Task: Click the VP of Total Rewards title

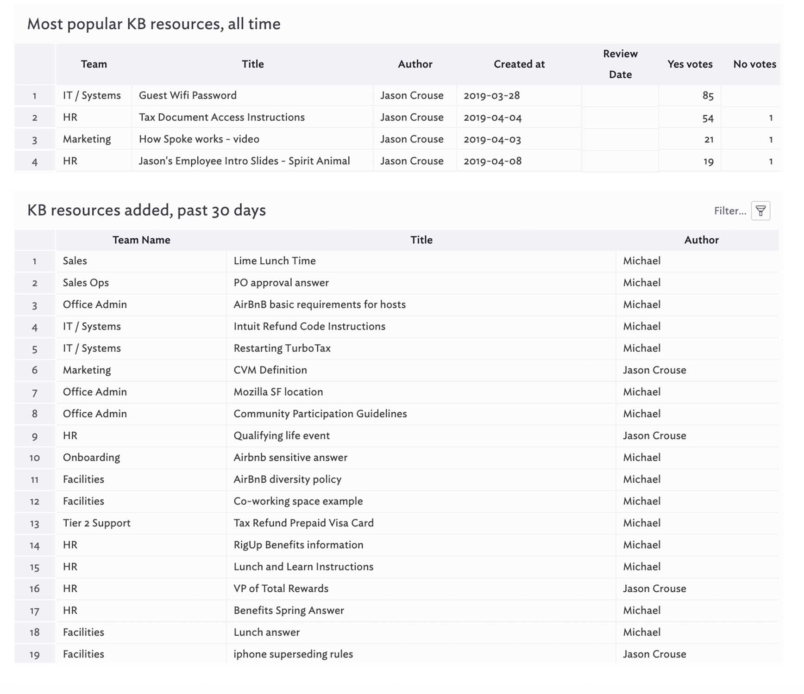Action: (x=281, y=589)
